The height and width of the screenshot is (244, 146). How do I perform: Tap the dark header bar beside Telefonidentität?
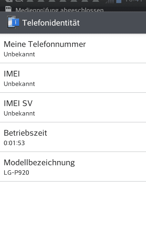(113, 23)
